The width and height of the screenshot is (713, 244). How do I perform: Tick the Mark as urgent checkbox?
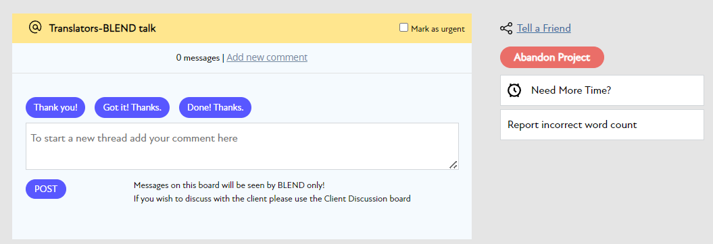click(x=403, y=28)
